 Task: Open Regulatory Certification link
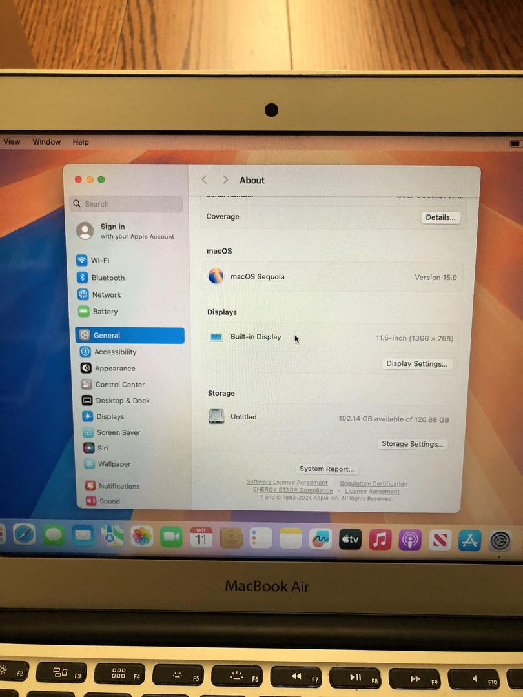[374, 483]
